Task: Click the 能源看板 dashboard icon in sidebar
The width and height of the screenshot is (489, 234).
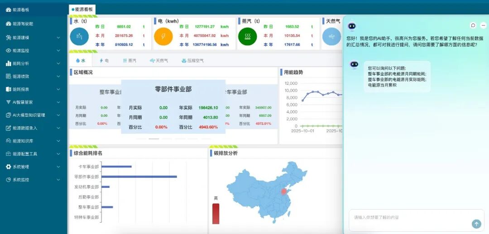Action: [9, 10]
